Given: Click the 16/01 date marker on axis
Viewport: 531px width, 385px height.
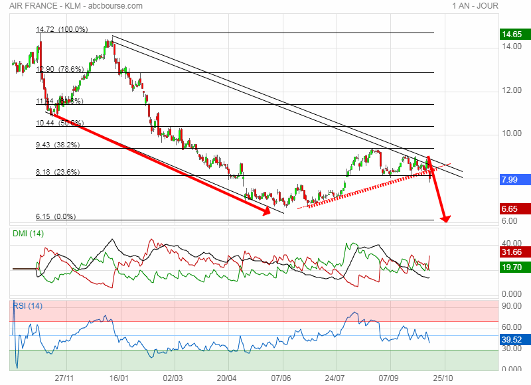Looking at the screenshot, I should click(x=119, y=376).
